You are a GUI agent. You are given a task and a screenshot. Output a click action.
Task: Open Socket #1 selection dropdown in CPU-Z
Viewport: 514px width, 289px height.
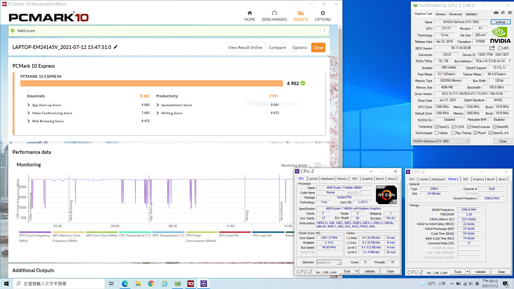pos(329,263)
